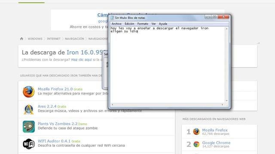Click the home icon in the breadcrumb
275x154 pixels.
[x=21, y=38]
